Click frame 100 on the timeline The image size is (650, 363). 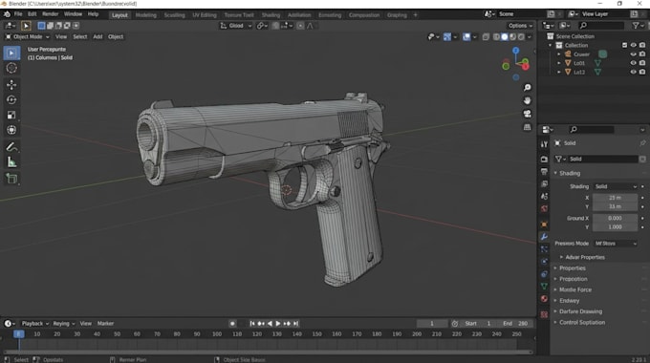coord(217,334)
